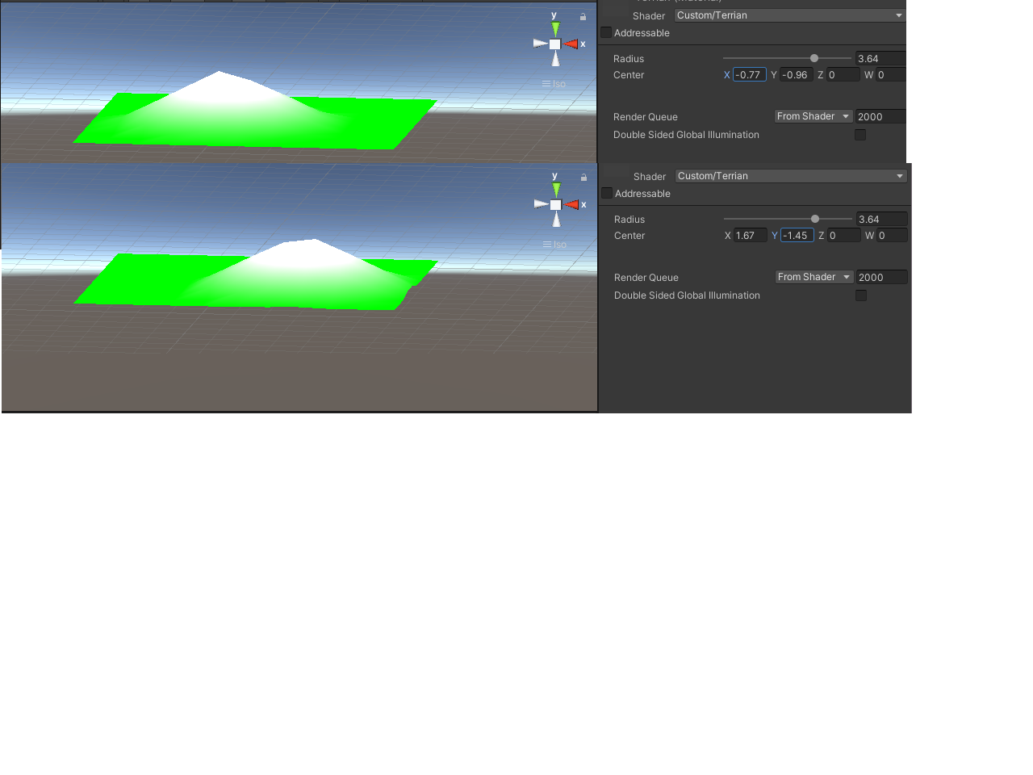Screen dimensions: 1033x775
Task: Enable Addressable checkbox in panel with Center X 1.67
Action: pyautogui.click(x=607, y=193)
